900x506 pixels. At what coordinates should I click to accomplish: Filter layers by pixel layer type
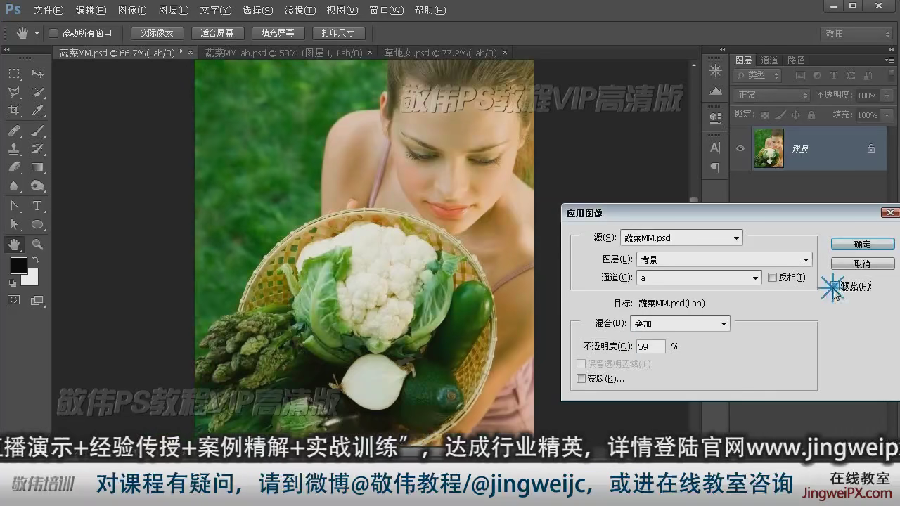point(800,76)
